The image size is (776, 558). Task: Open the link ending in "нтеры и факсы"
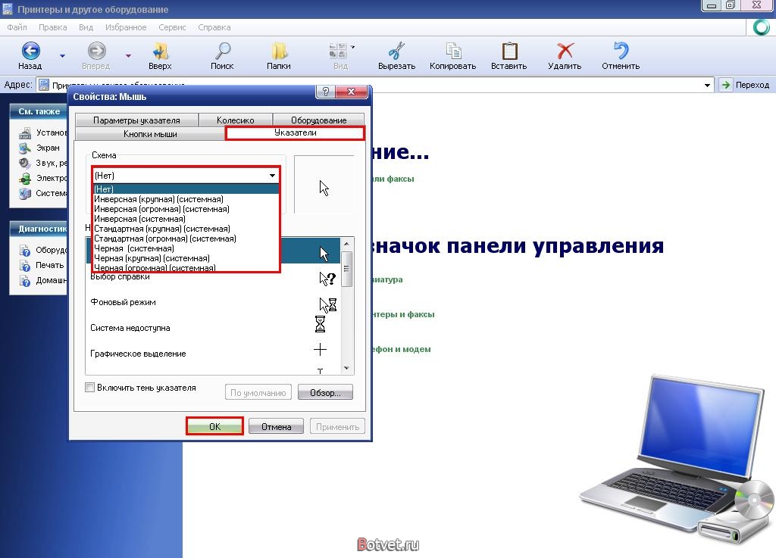click(403, 314)
